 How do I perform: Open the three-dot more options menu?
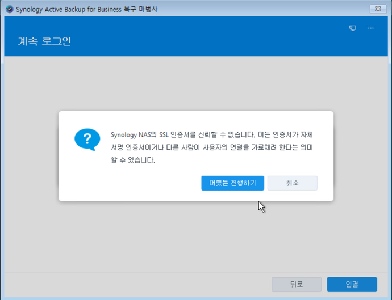coord(371,28)
